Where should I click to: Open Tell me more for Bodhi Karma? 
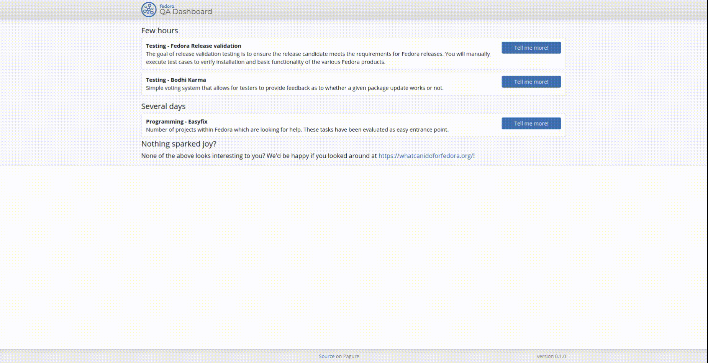coord(531,82)
